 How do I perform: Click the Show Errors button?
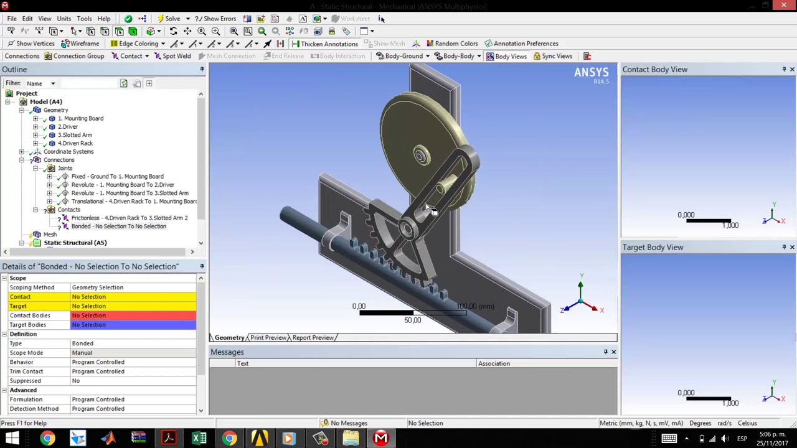click(215, 19)
